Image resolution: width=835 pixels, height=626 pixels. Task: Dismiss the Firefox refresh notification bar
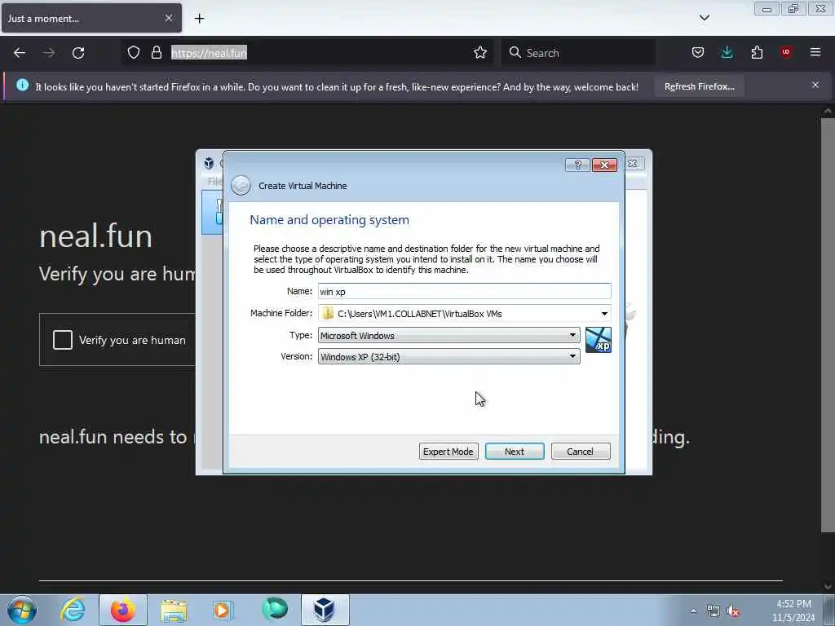pyautogui.click(x=815, y=85)
